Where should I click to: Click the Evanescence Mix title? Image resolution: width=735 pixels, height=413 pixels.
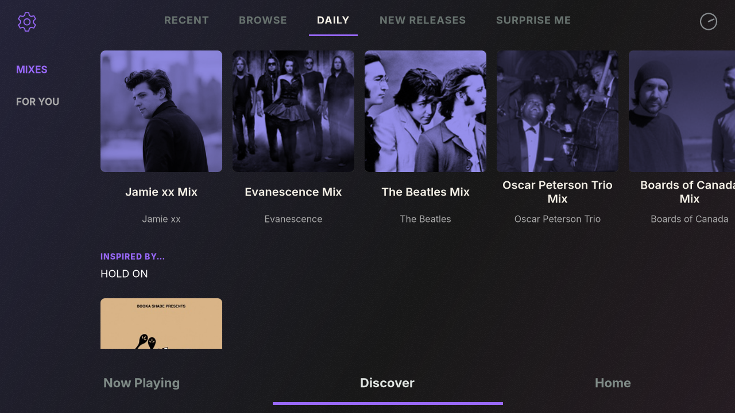click(x=293, y=192)
